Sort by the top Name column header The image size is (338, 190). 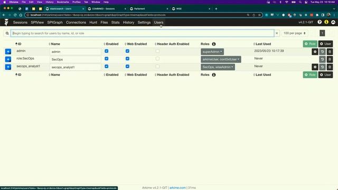coord(54,44)
